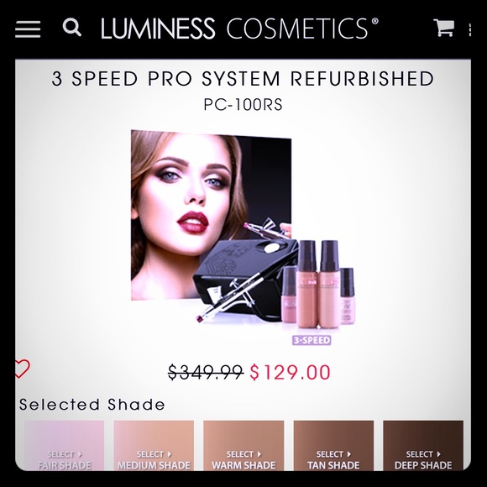The image size is (487, 487).
Task: Click the 3-SPEED badge on product image
Action: [312, 340]
